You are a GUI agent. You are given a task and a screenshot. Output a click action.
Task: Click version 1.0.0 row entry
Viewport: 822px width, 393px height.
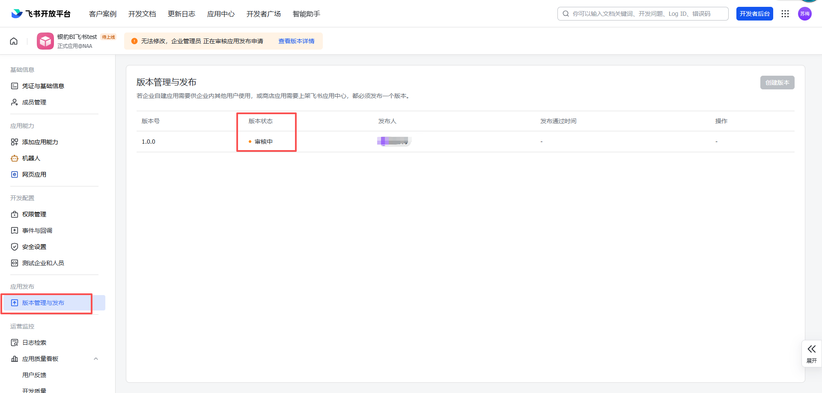(149, 142)
